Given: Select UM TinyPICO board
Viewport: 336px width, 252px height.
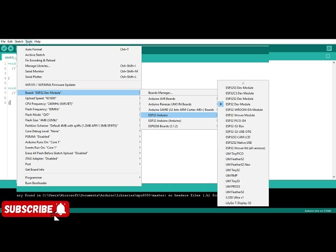Looking at the screenshot, I should pos(243,154).
